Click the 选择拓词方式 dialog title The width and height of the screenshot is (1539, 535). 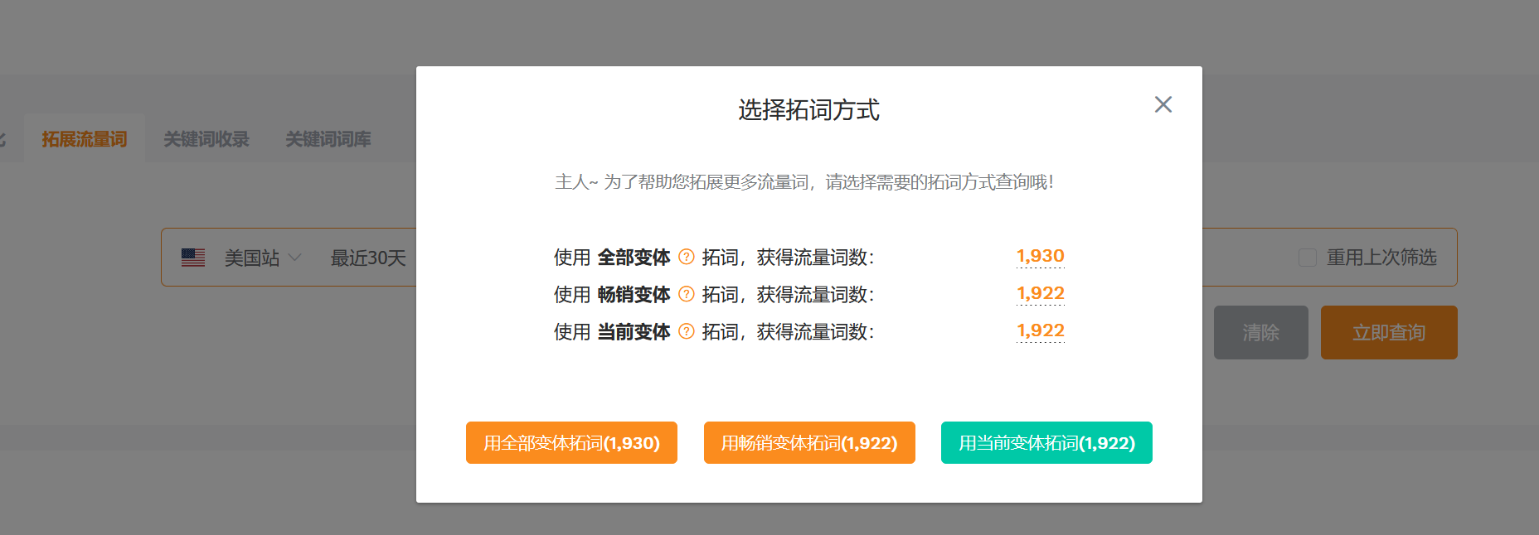tap(809, 109)
